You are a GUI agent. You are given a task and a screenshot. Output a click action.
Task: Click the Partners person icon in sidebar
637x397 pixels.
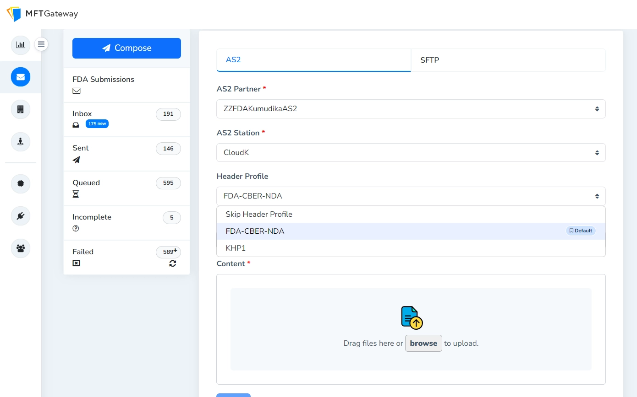(x=20, y=142)
